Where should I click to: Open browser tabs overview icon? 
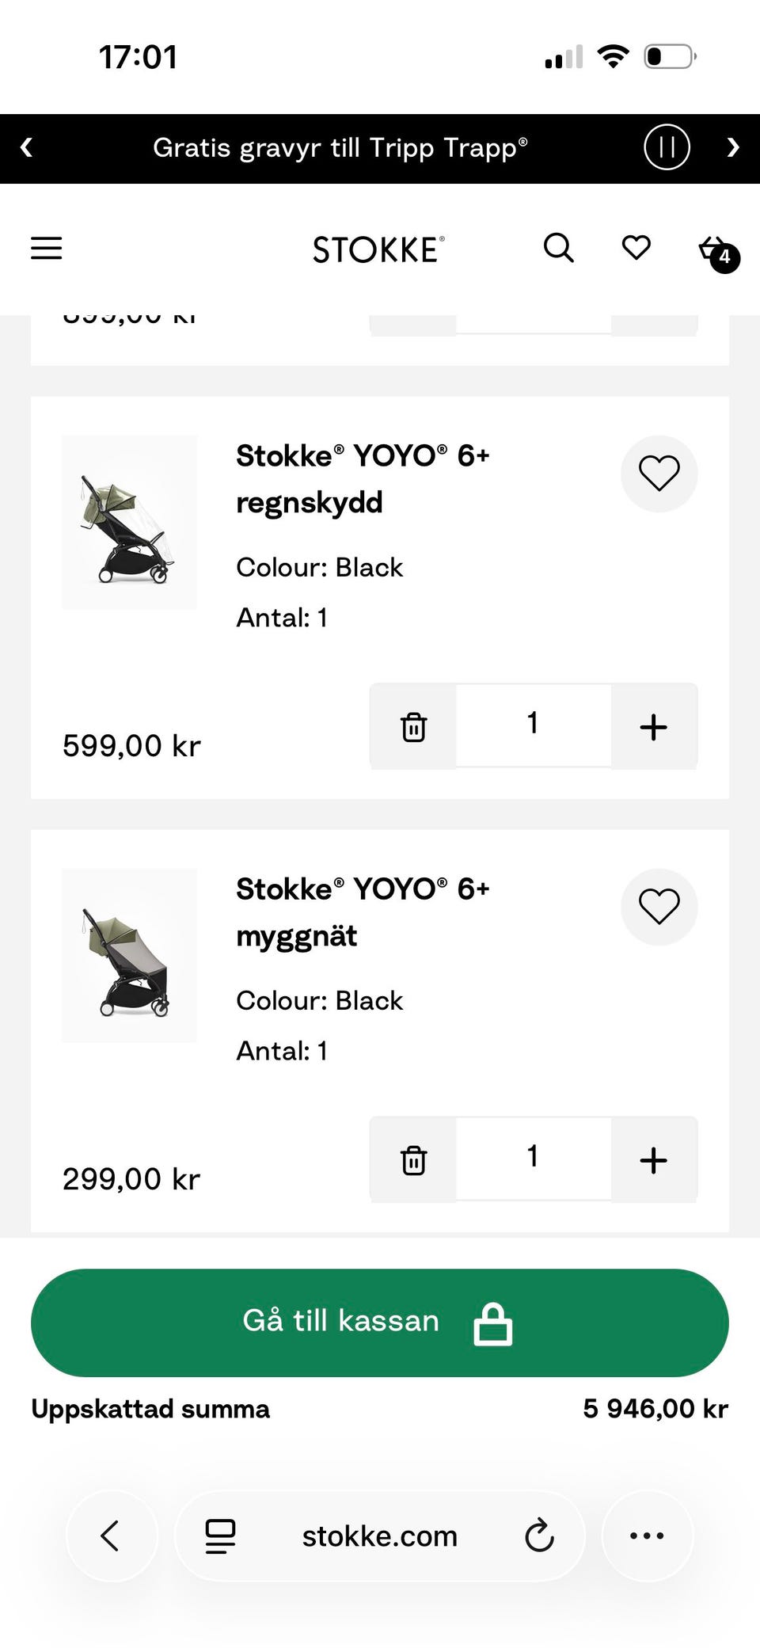tap(220, 1536)
